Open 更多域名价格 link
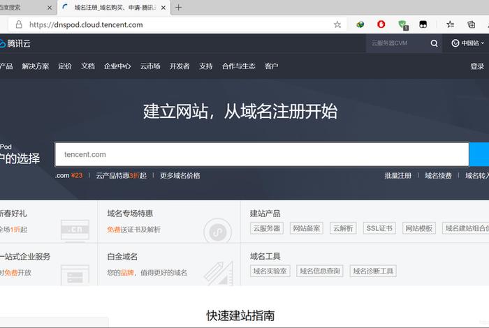Viewport: 489px width, 328px height. (x=180, y=176)
